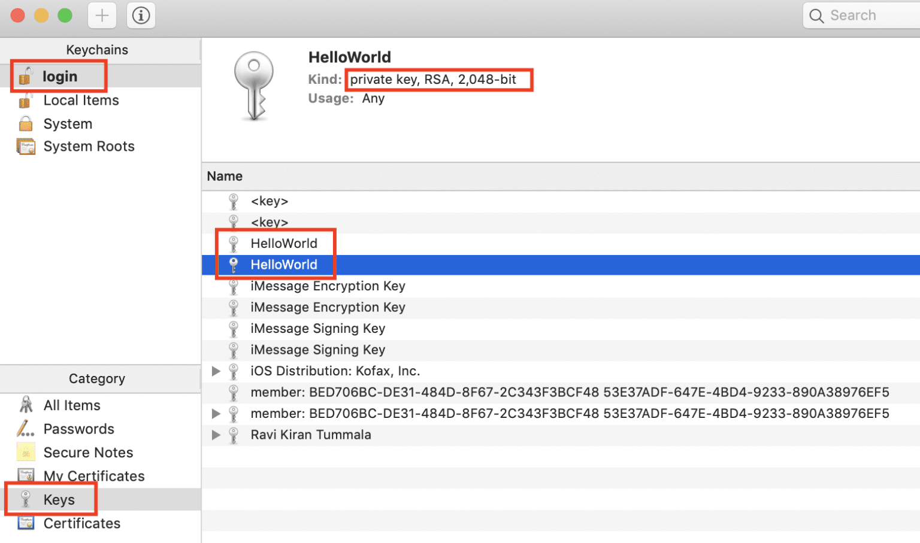920x543 pixels.
Task: Open the info inspector toolbar button
Action: 141,16
